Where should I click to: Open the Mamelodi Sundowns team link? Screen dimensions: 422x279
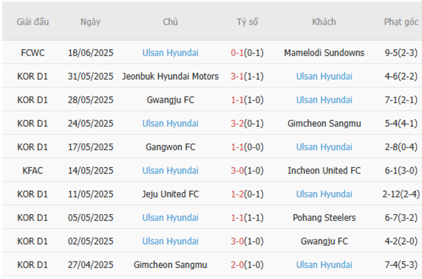tap(324, 53)
